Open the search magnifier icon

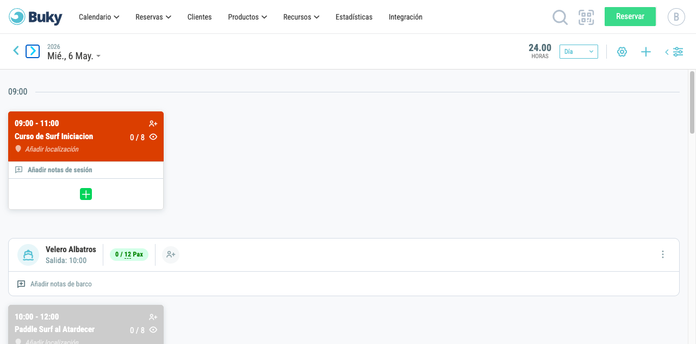(x=560, y=17)
